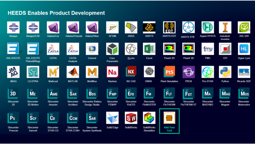Select the Abaqus/CAE icon
This screenshot has height=144, width=255.
[33, 28]
